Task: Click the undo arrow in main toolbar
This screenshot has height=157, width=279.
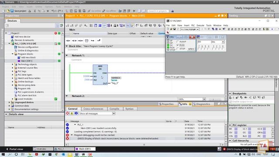Action: 53,11
